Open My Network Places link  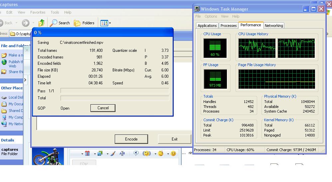point(16,124)
